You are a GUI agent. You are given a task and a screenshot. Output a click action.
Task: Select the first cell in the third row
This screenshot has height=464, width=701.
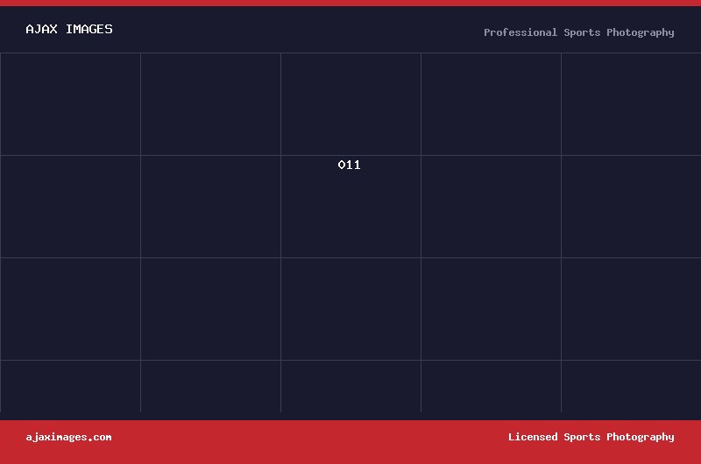tap(70, 309)
